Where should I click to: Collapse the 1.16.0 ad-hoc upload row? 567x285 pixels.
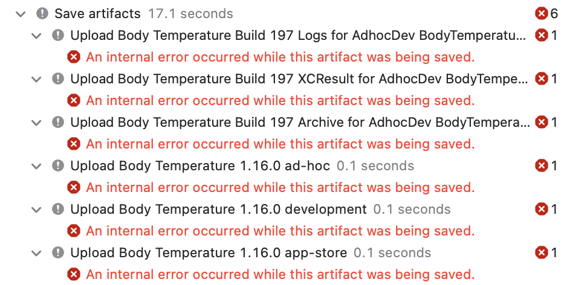pyautogui.click(x=36, y=166)
